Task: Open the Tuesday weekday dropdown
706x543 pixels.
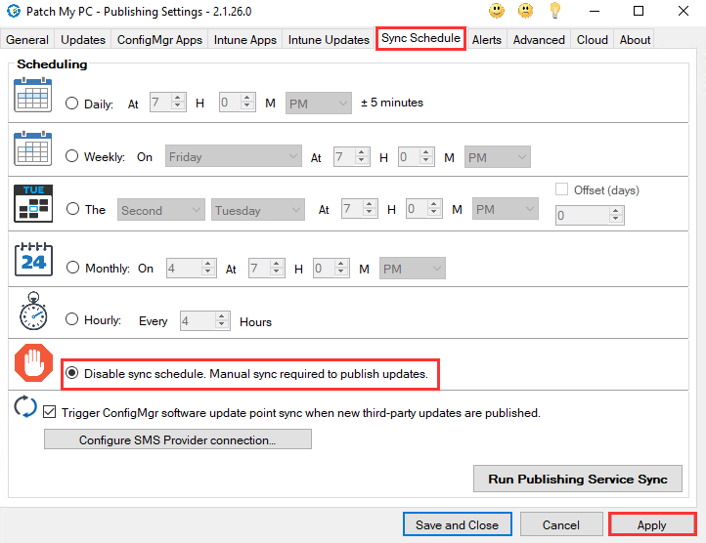Action: click(x=258, y=210)
